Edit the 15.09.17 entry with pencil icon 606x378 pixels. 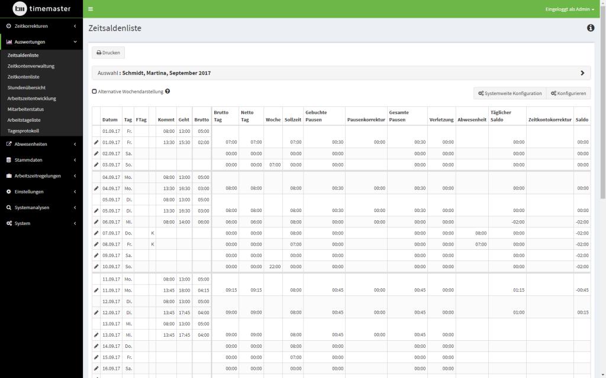(x=96, y=357)
